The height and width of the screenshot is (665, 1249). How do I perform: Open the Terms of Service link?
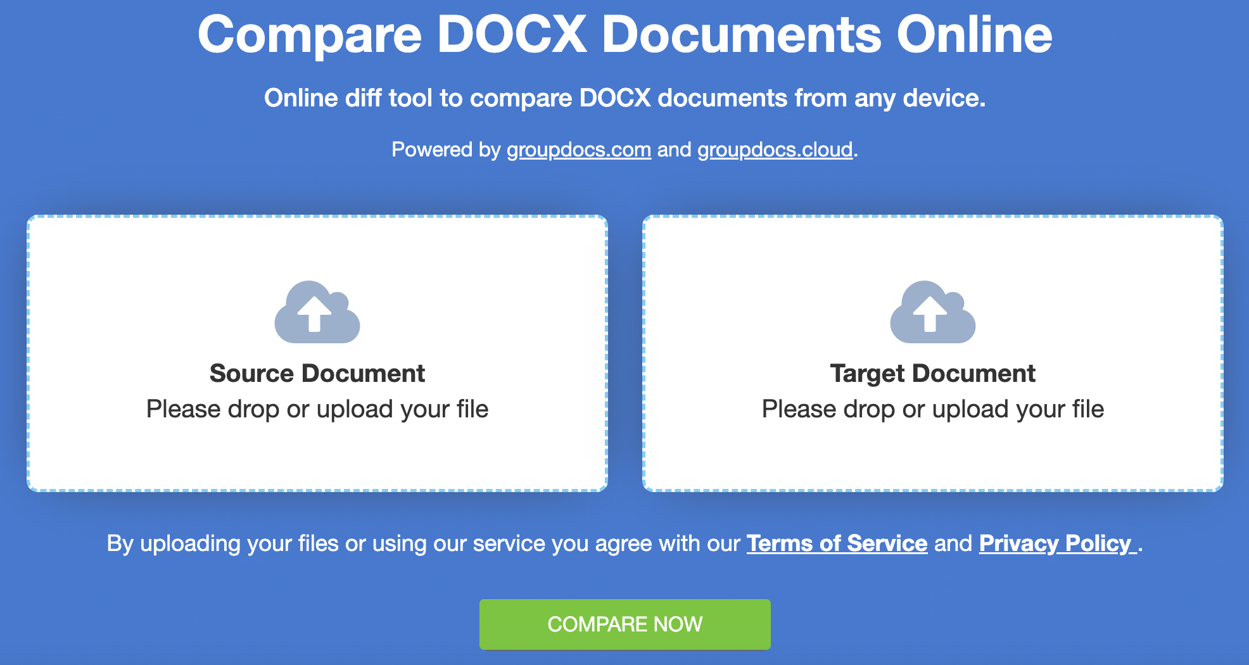click(837, 543)
